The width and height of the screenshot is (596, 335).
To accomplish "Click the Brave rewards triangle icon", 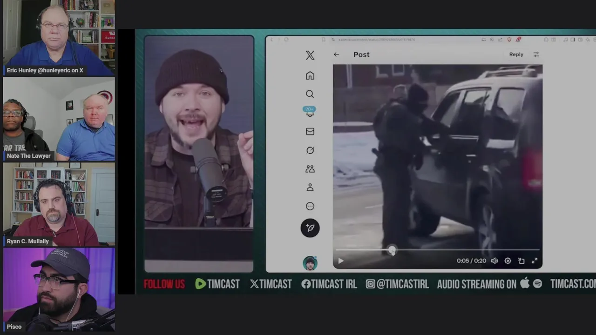I will [x=518, y=40].
